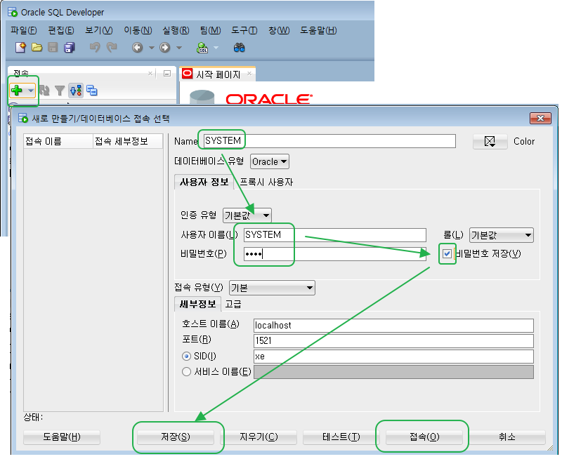The height and width of the screenshot is (459, 562).
Task: Click the binoculars Find DB Object icon
Action: (239, 48)
